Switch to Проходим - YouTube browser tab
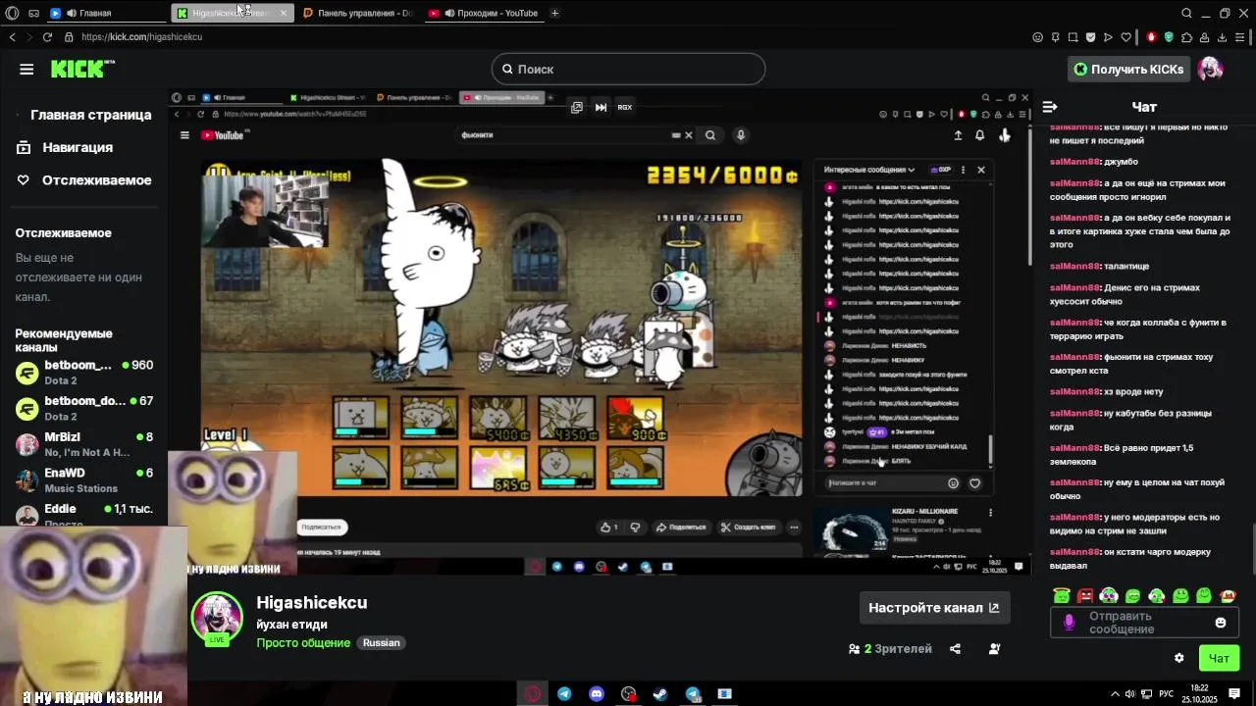This screenshot has height=706, width=1256. [x=483, y=13]
